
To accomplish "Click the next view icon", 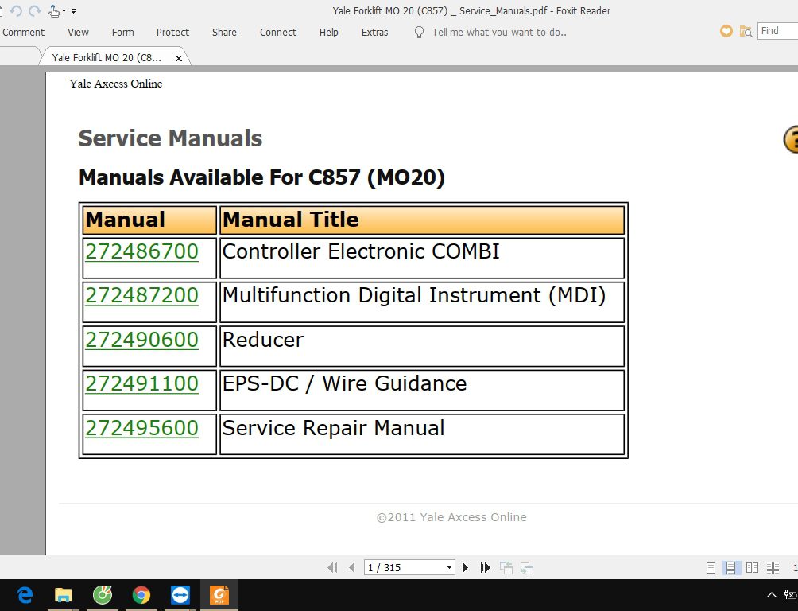I will coord(527,567).
